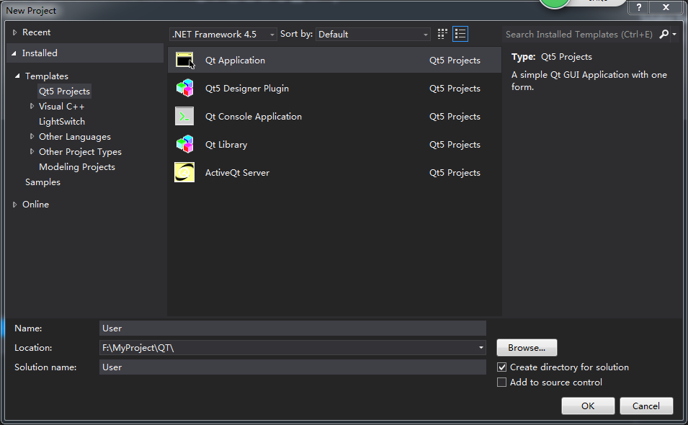The width and height of the screenshot is (688, 425).
Task: Click the search magnifier icon
Action: (664, 34)
